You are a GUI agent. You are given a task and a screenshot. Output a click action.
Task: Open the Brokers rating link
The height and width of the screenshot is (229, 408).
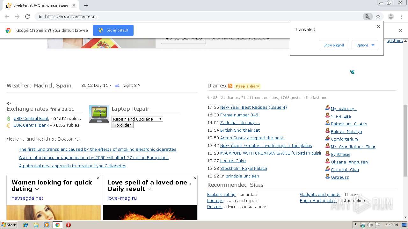(221, 195)
